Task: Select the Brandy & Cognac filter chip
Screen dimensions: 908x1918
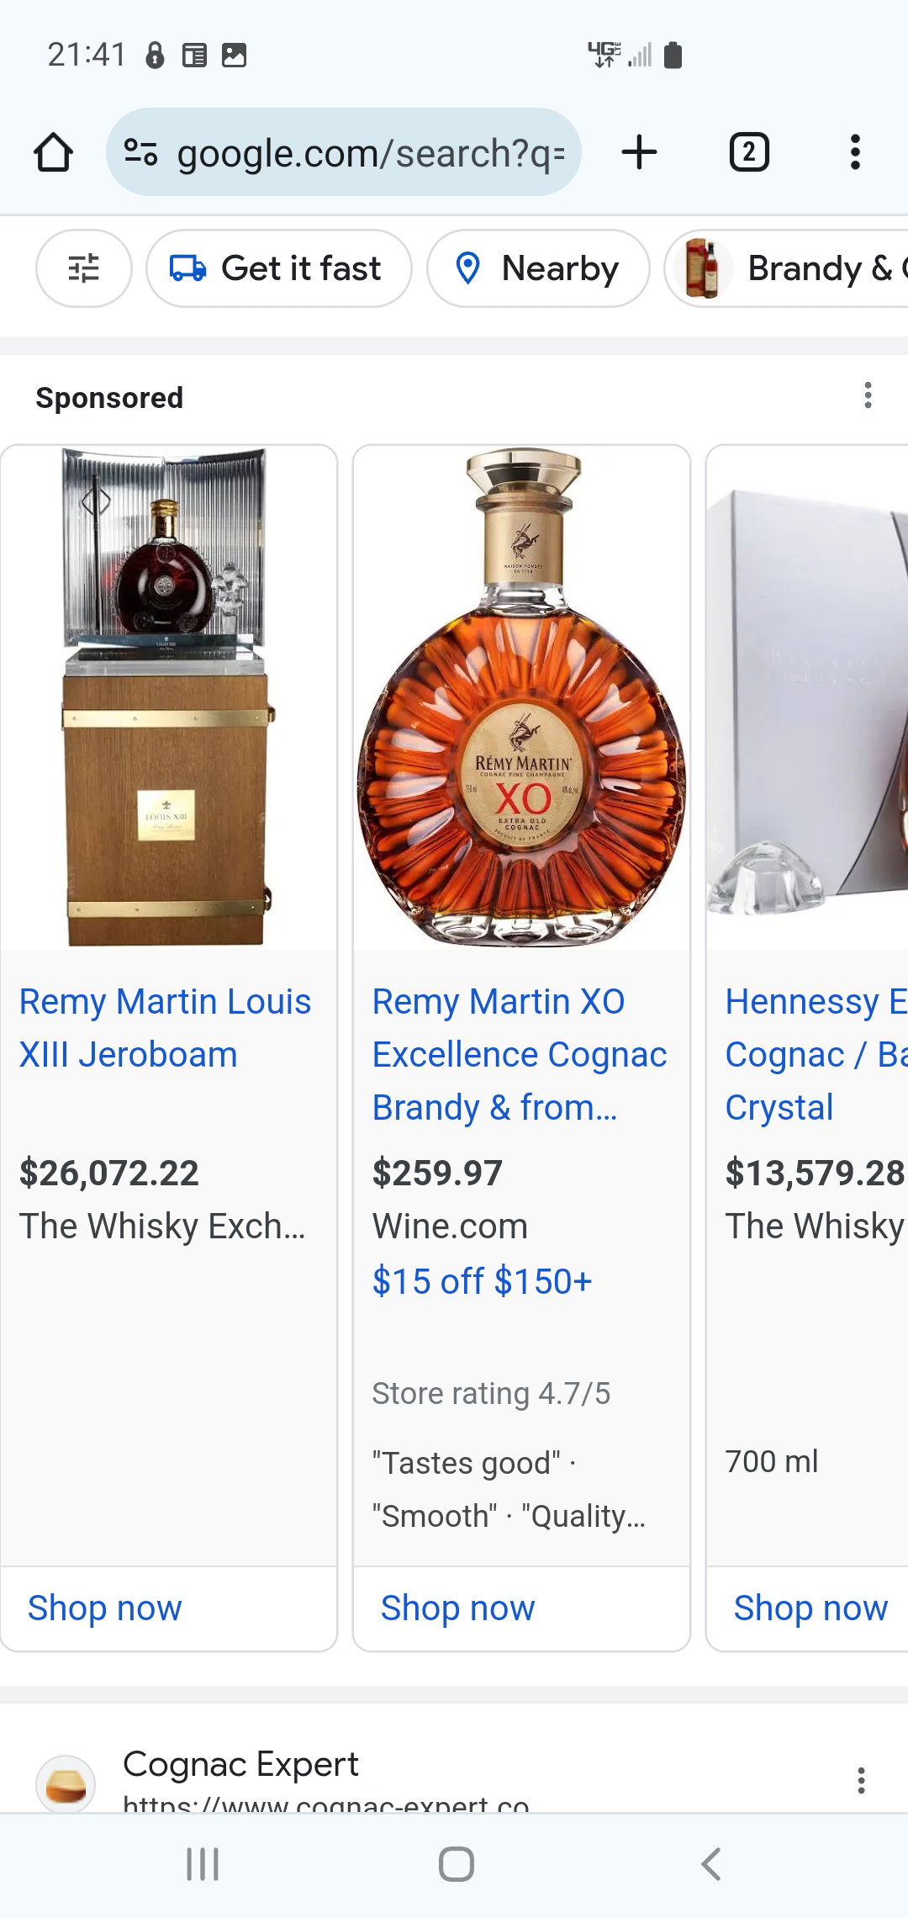Action: (787, 268)
